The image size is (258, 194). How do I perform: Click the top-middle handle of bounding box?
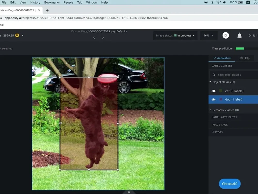click(x=89, y=77)
